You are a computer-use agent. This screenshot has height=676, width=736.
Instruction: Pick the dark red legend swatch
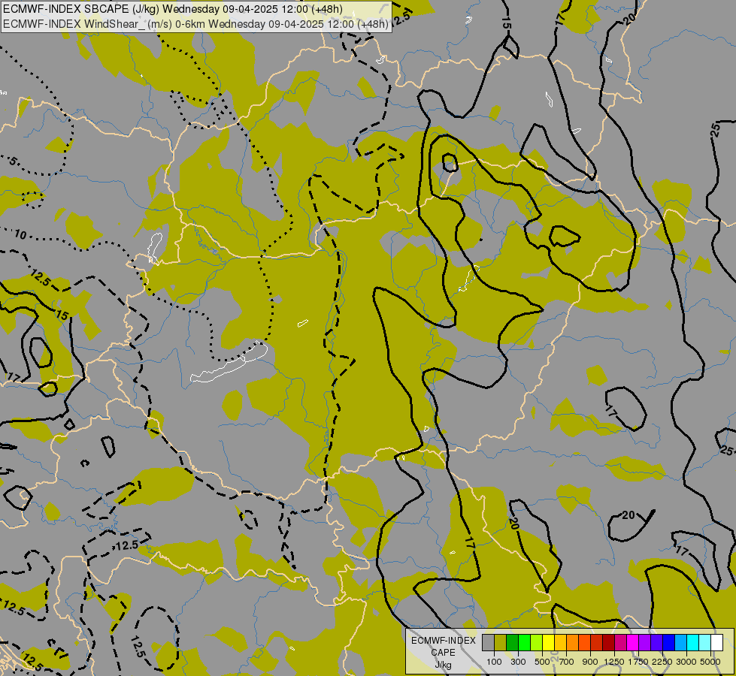(609, 643)
